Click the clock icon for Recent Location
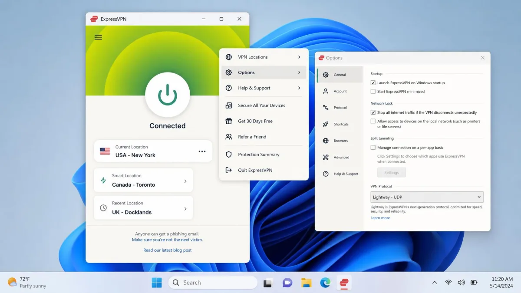This screenshot has width=521, height=293. pyautogui.click(x=103, y=208)
